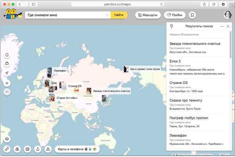This screenshot has width=235, height=157.
Task: Open result Елки 3
Action: point(198,67)
